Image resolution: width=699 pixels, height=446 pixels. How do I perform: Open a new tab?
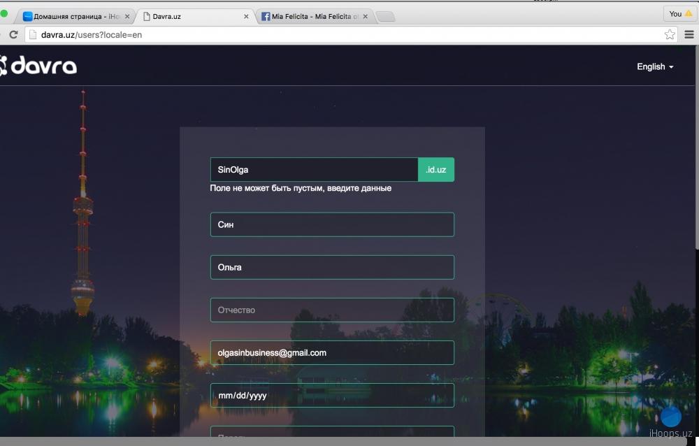[385, 17]
